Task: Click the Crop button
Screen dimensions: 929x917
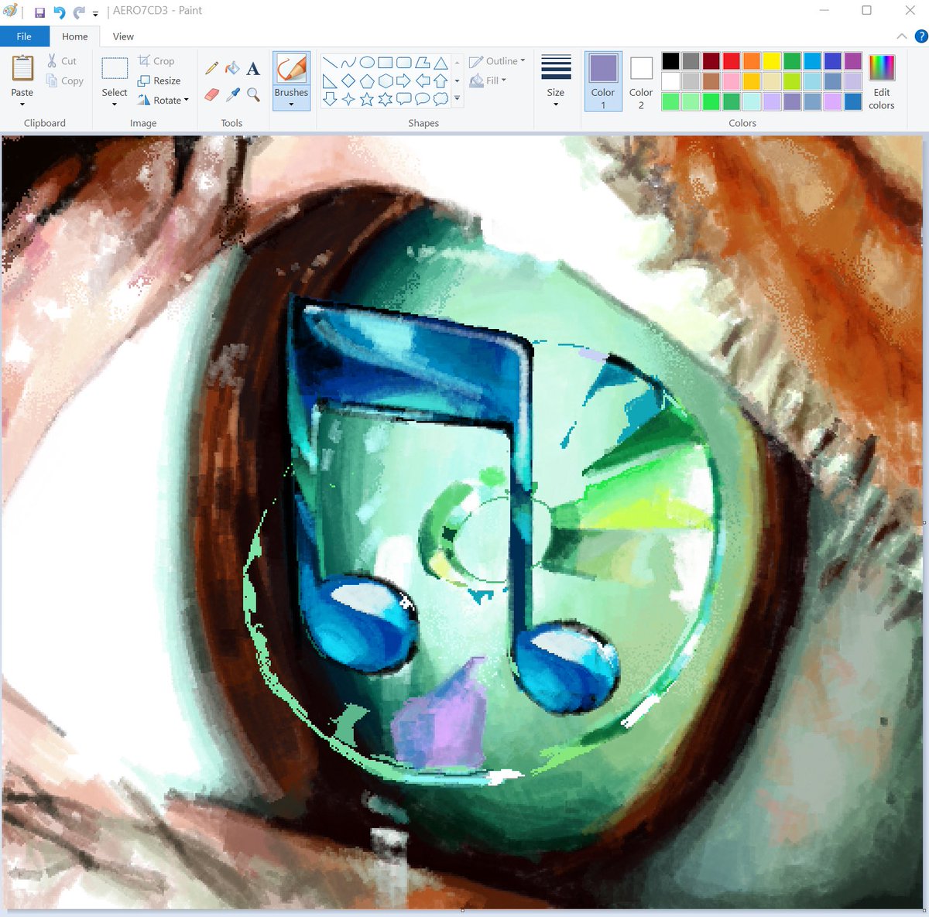Action: (x=156, y=61)
